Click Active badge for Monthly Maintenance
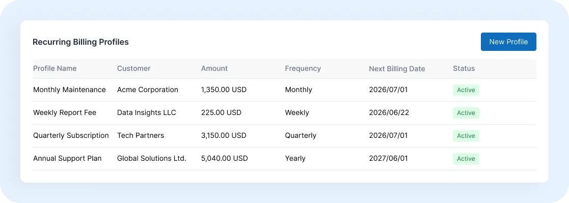Viewport: 569px width, 203px height. [x=466, y=90]
